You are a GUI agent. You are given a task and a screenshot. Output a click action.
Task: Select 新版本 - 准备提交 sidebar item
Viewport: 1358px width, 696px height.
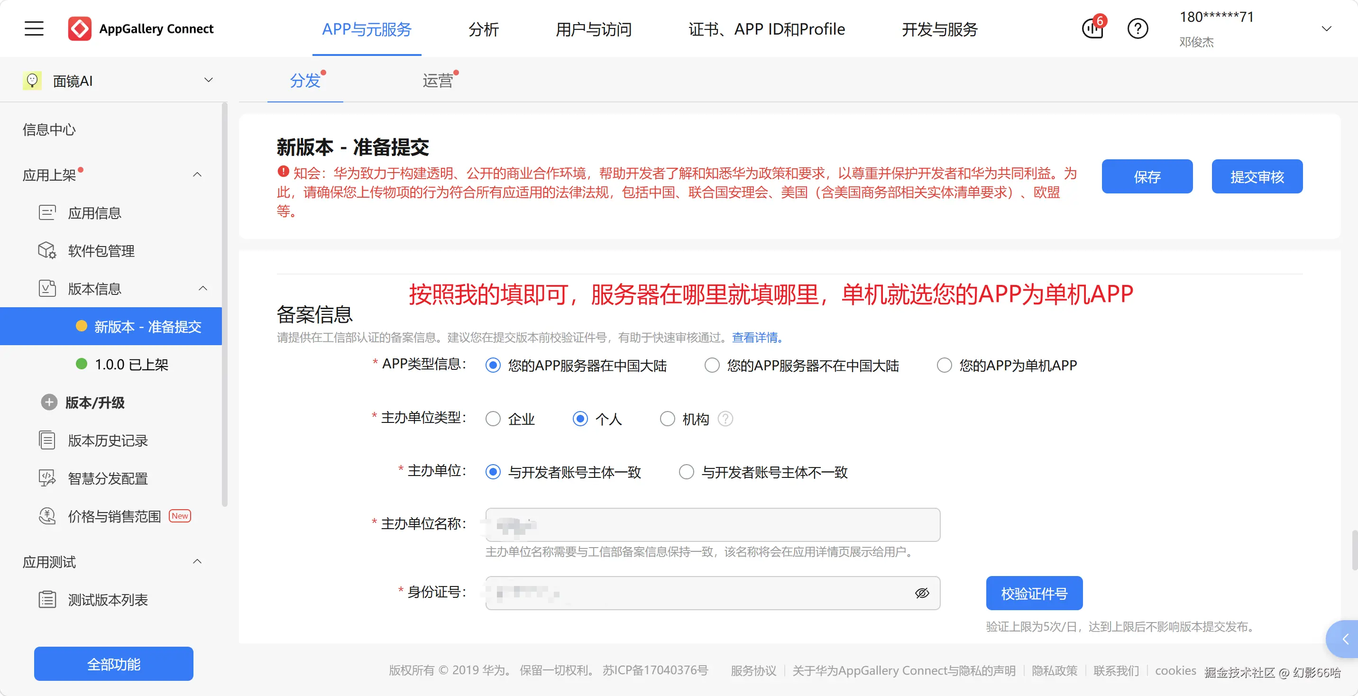(x=110, y=326)
